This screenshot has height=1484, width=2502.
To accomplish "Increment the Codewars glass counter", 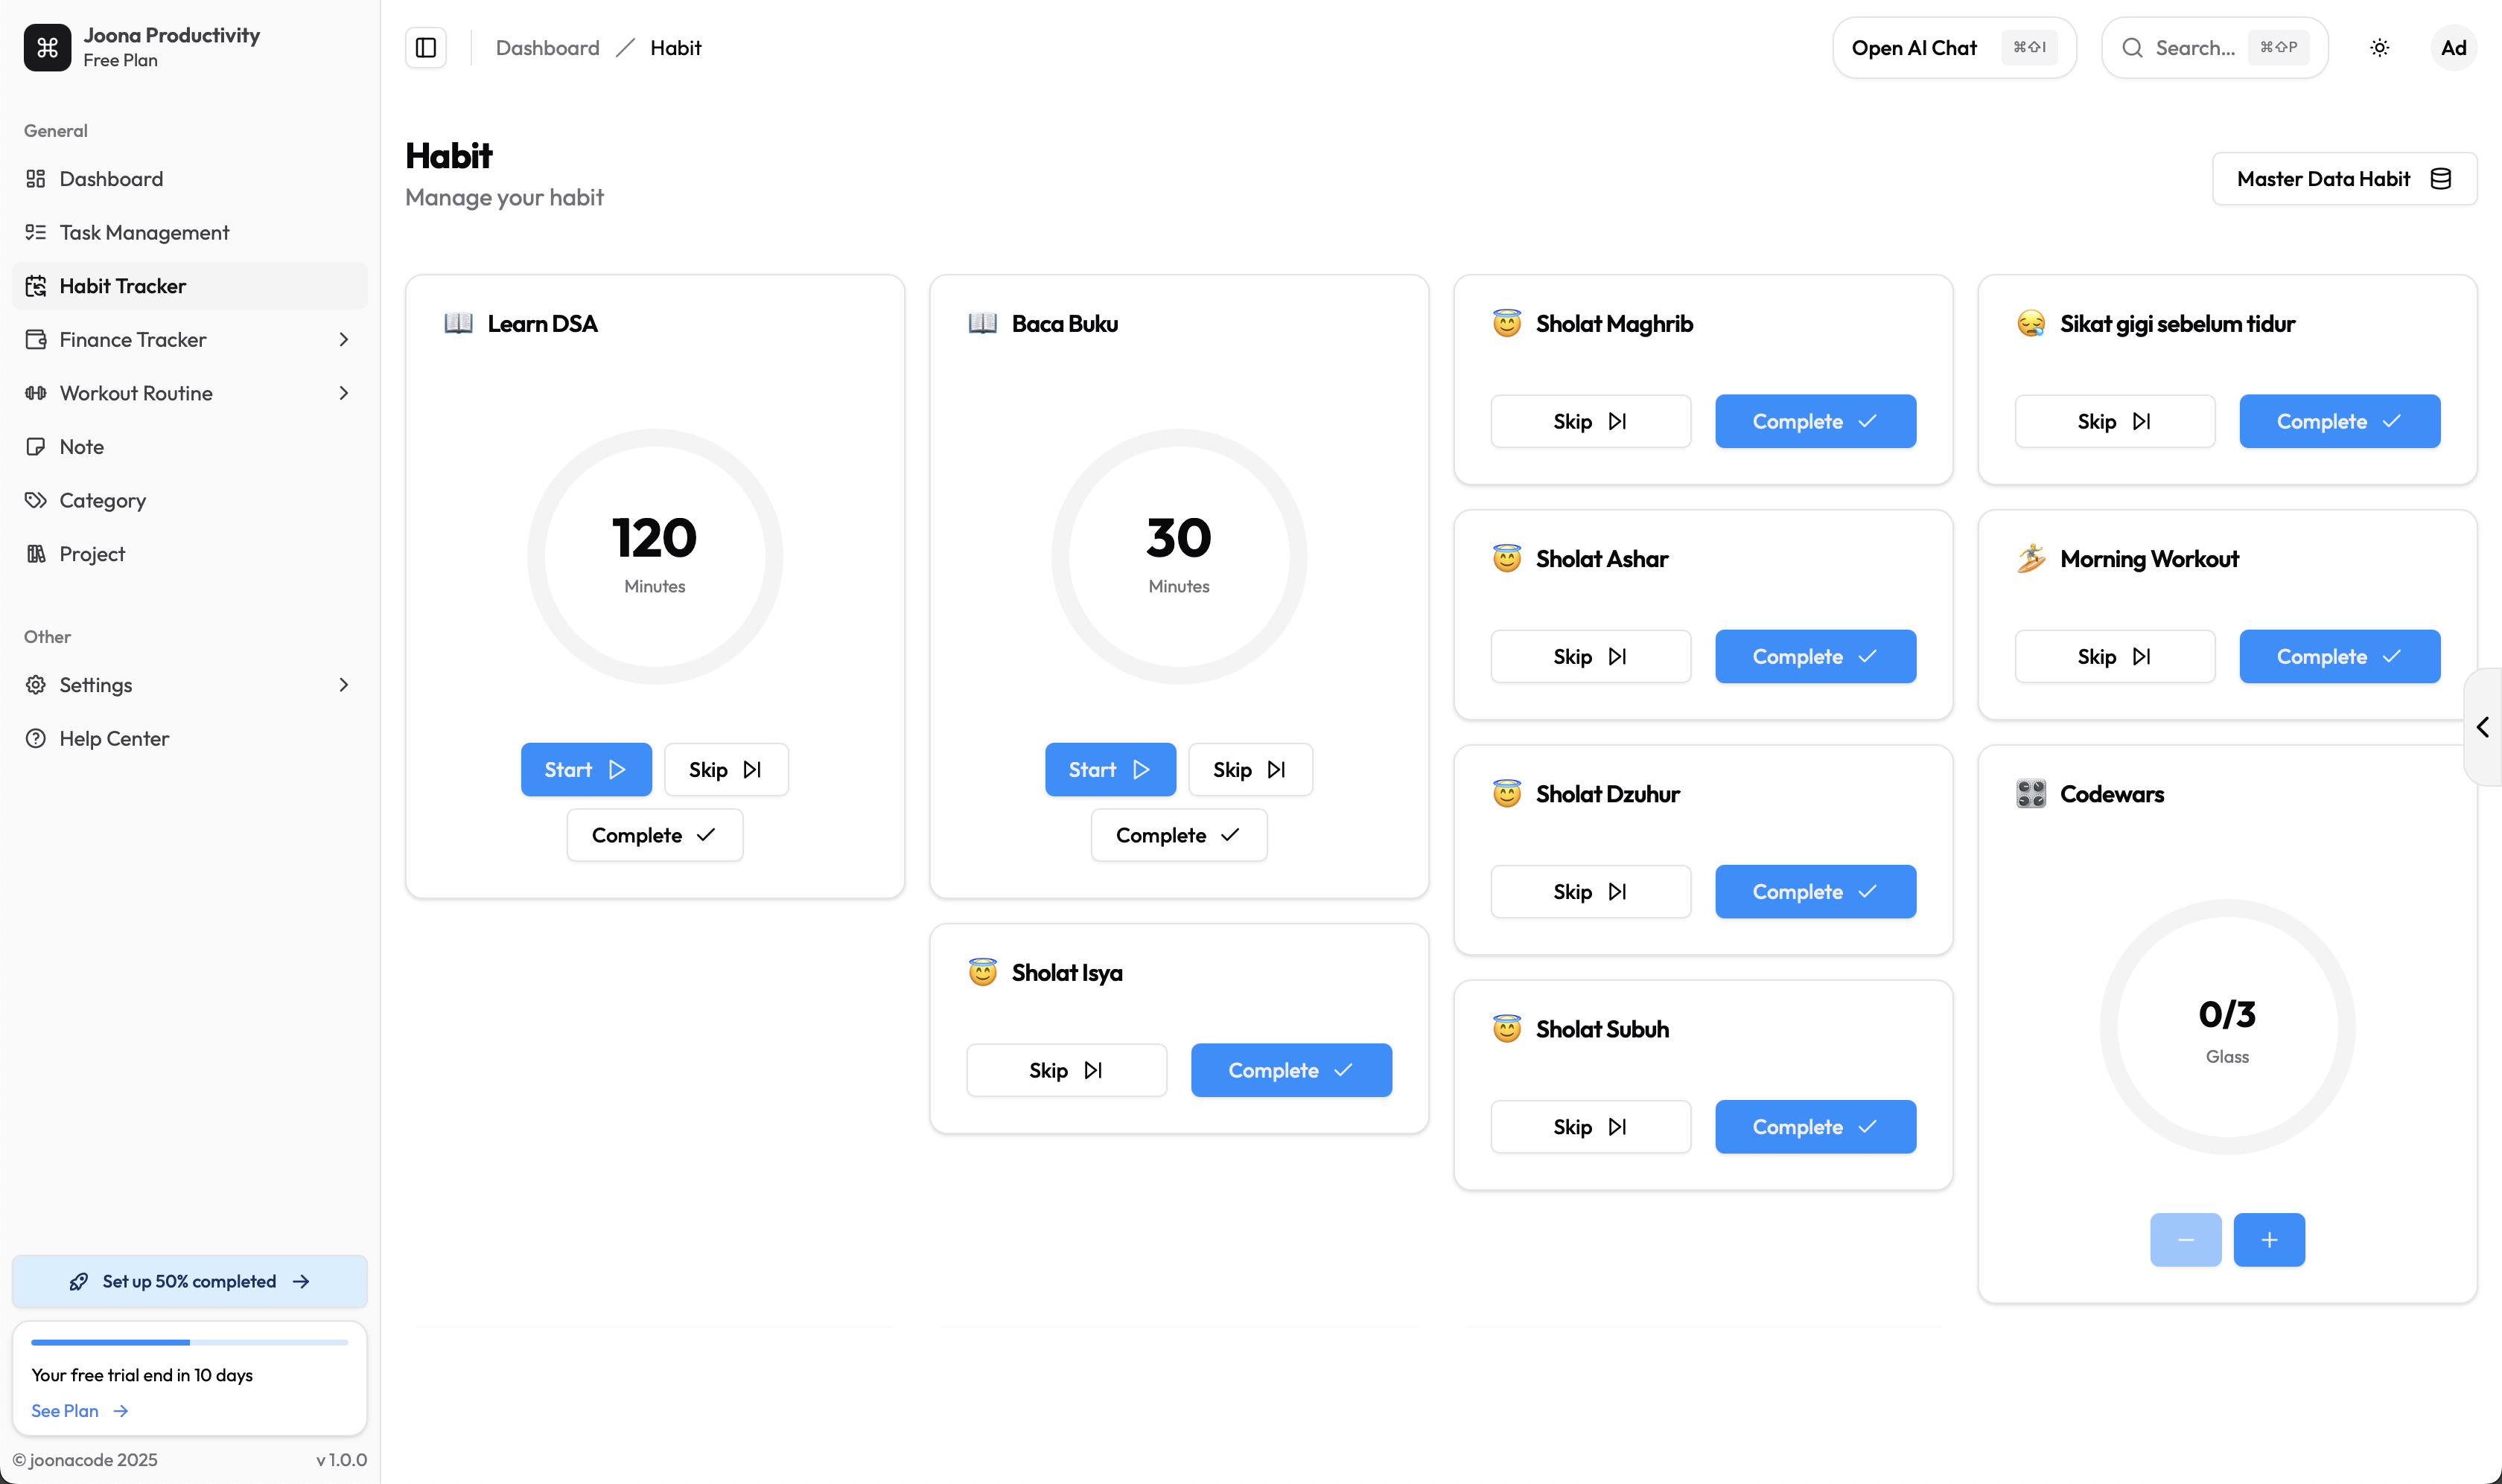I will click(2269, 1240).
